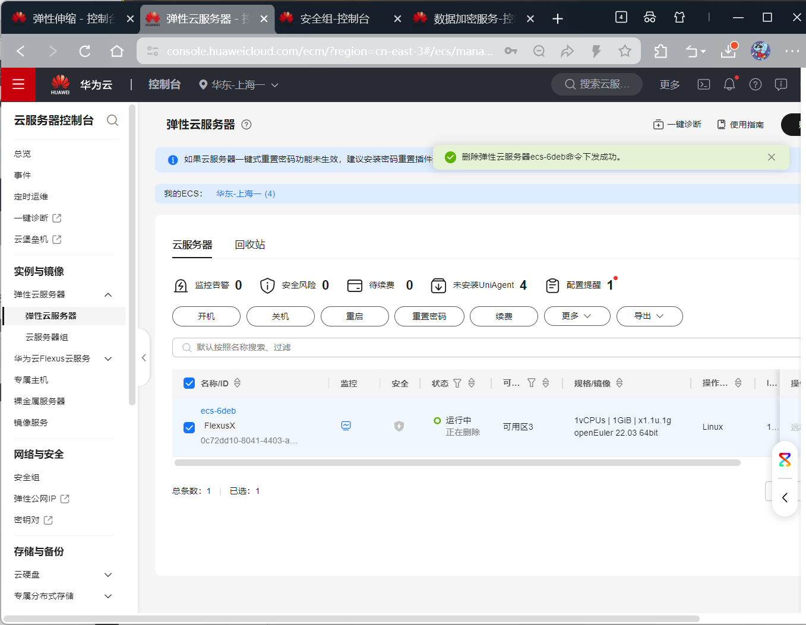
Task: Switch to 安全组-控制台 browser tab
Action: tap(340, 19)
